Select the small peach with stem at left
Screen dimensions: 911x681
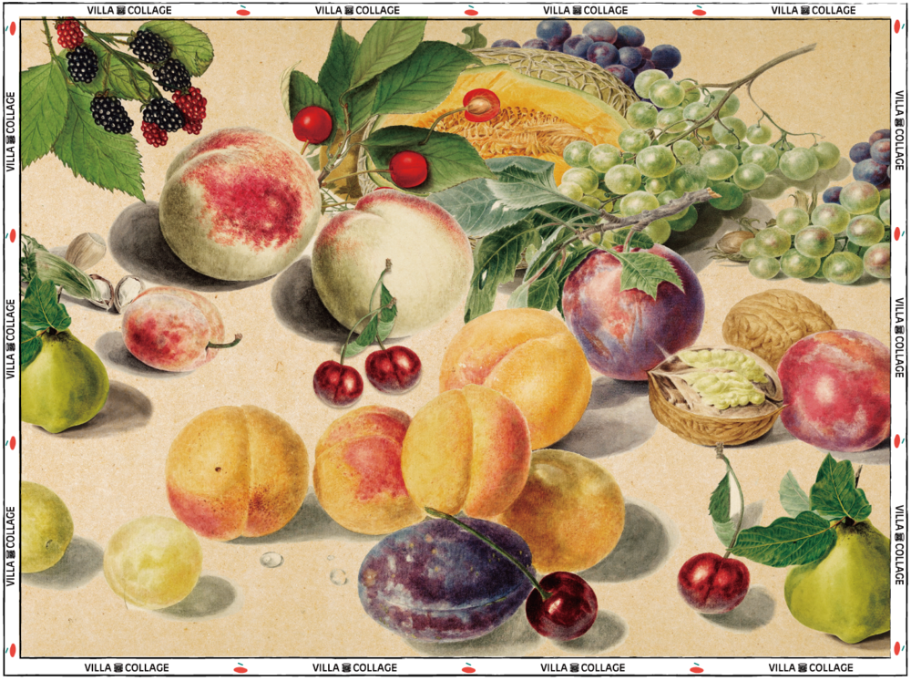[x=171, y=328]
